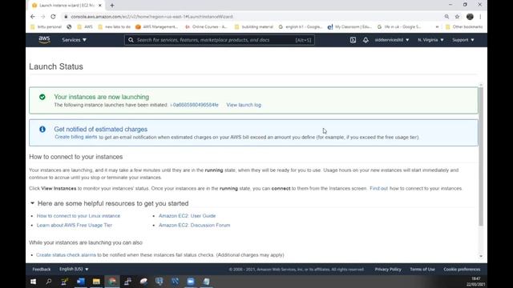The image size is (513, 288).
Task: Open the My Classroom bookmark
Action: click(x=349, y=26)
